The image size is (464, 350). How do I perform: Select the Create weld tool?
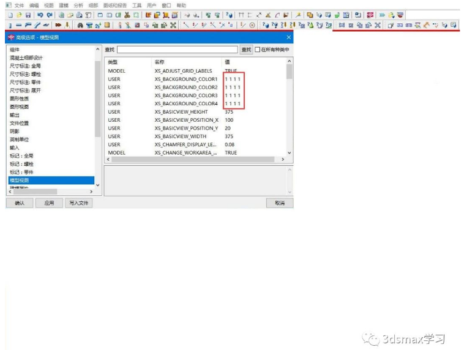(67, 26)
